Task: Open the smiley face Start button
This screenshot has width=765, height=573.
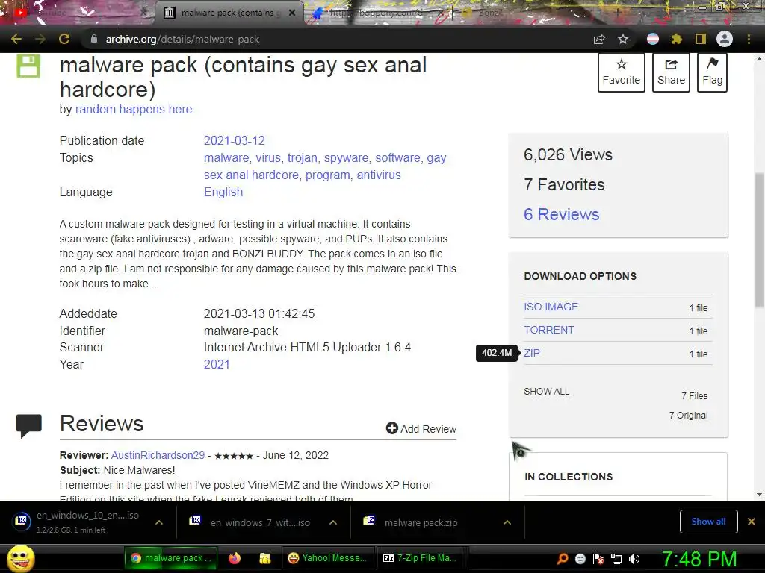Action: pyautogui.click(x=21, y=558)
